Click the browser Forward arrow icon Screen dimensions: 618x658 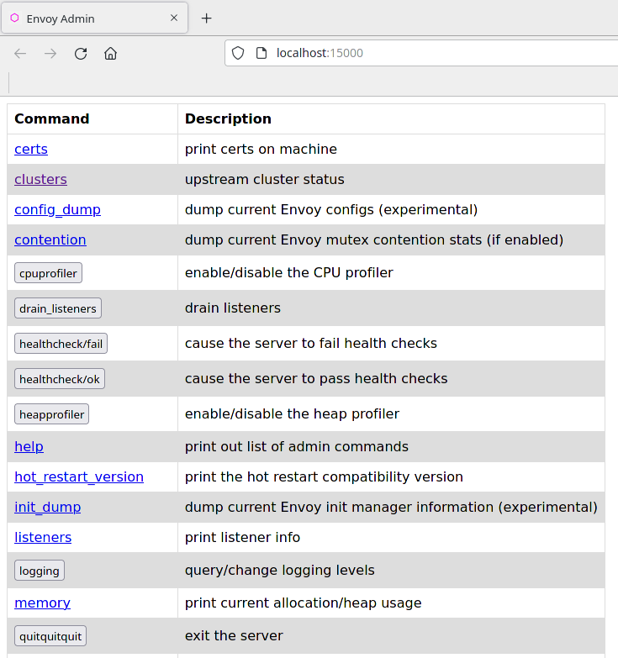point(50,54)
